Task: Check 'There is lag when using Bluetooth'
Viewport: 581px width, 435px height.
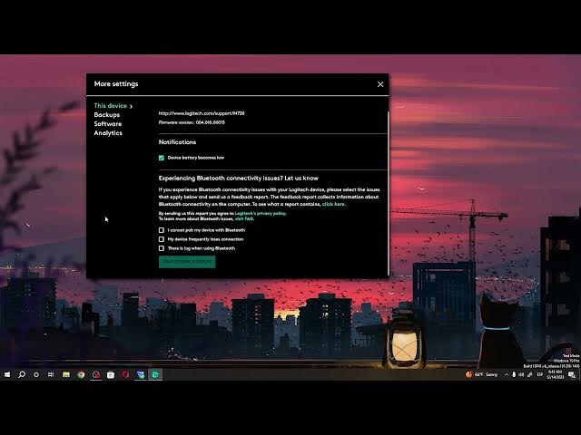Action: pyautogui.click(x=162, y=248)
